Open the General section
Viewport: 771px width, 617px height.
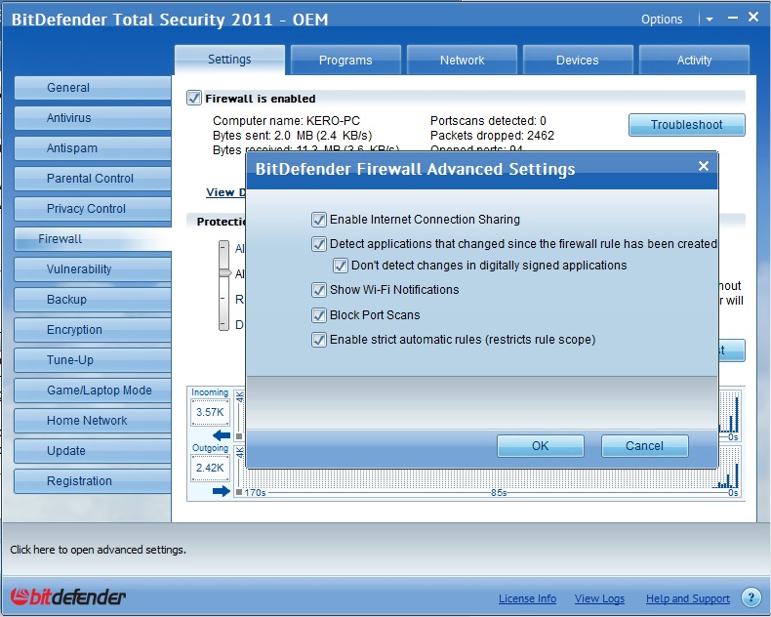click(x=93, y=88)
